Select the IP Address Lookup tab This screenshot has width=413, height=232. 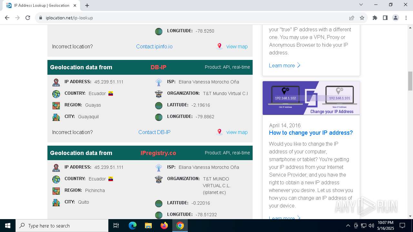[x=41, y=5]
